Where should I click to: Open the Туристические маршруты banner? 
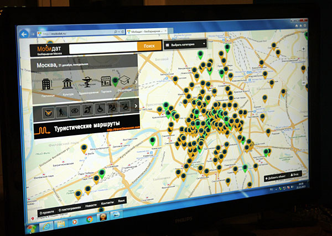pyautogui.click(x=87, y=127)
